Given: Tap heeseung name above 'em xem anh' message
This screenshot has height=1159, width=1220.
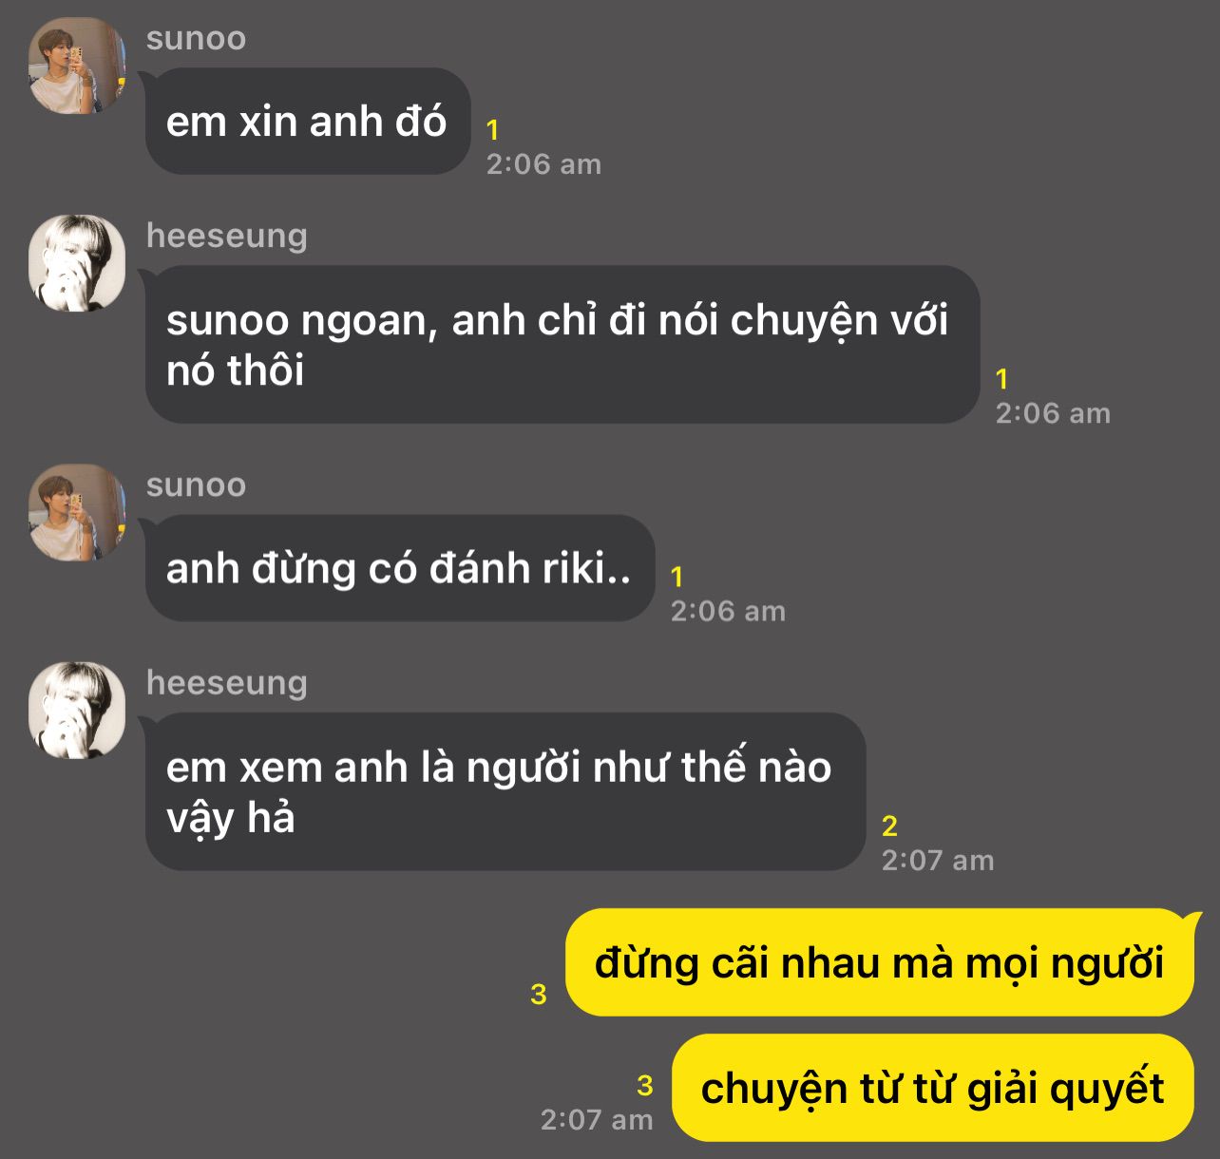Looking at the screenshot, I should pos(227,684).
